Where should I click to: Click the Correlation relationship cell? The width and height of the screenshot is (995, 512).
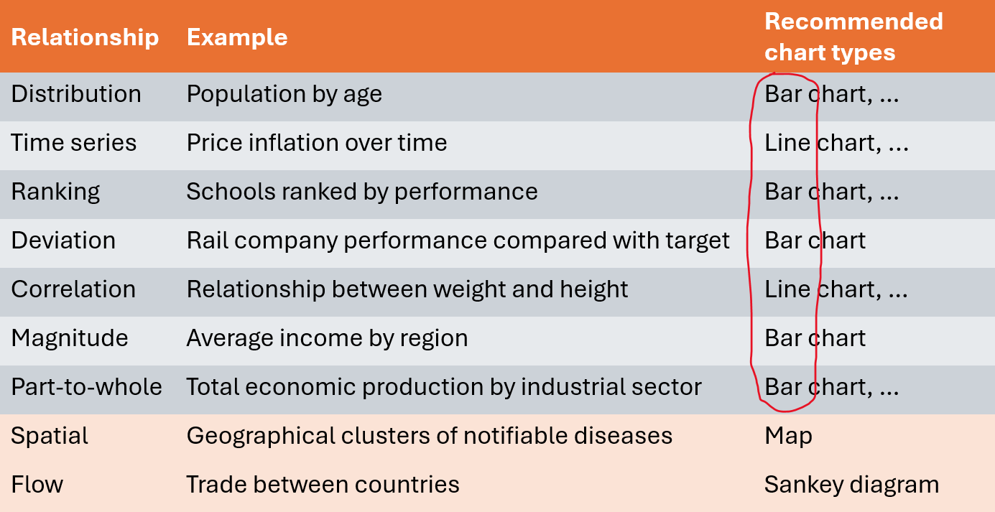pos(73,289)
